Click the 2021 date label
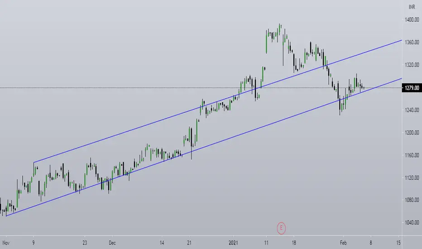This screenshot has width=422, height=249. pyautogui.click(x=233, y=243)
